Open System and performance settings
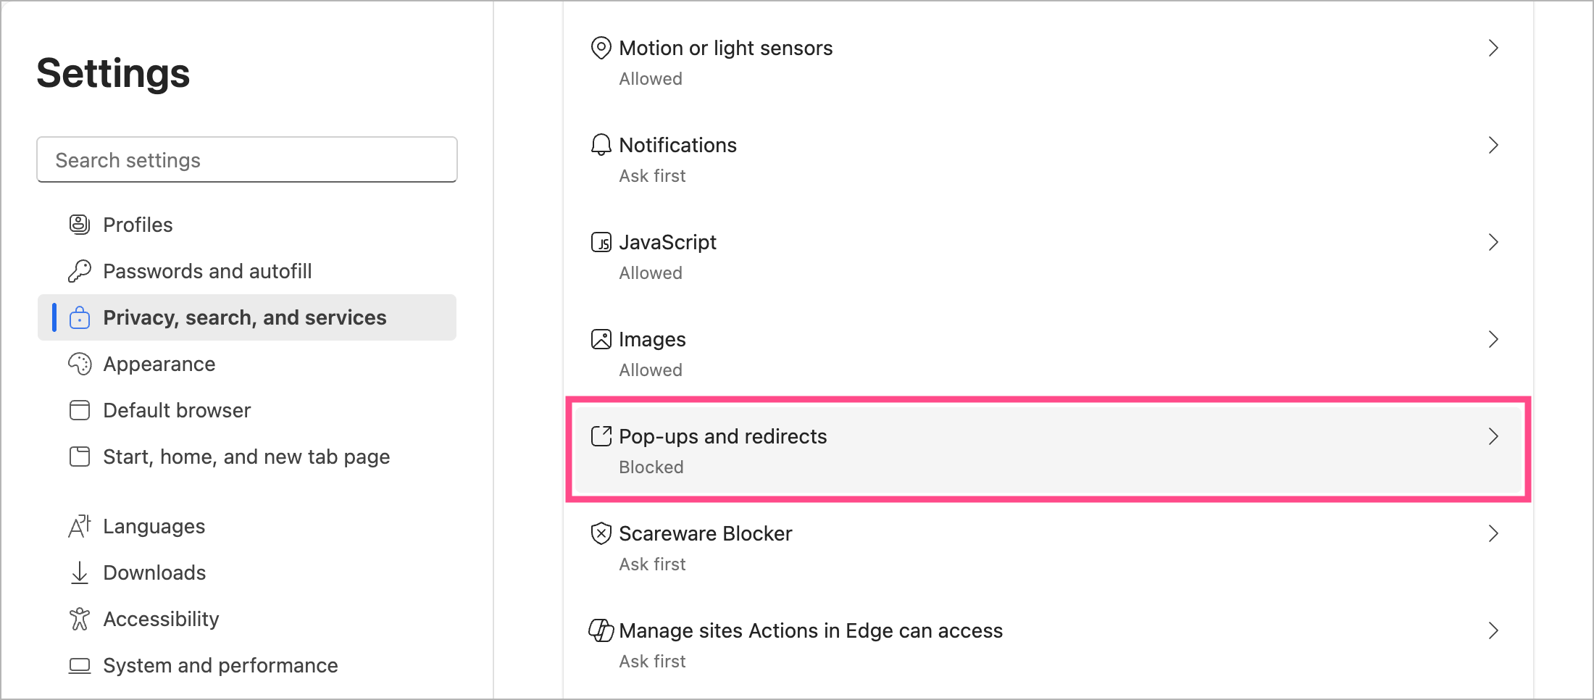This screenshot has width=1594, height=700. pos(220,665)
